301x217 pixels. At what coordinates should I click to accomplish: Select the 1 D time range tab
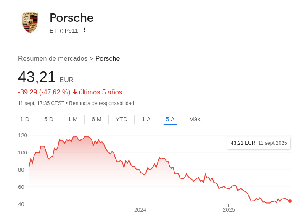point(25,119)
